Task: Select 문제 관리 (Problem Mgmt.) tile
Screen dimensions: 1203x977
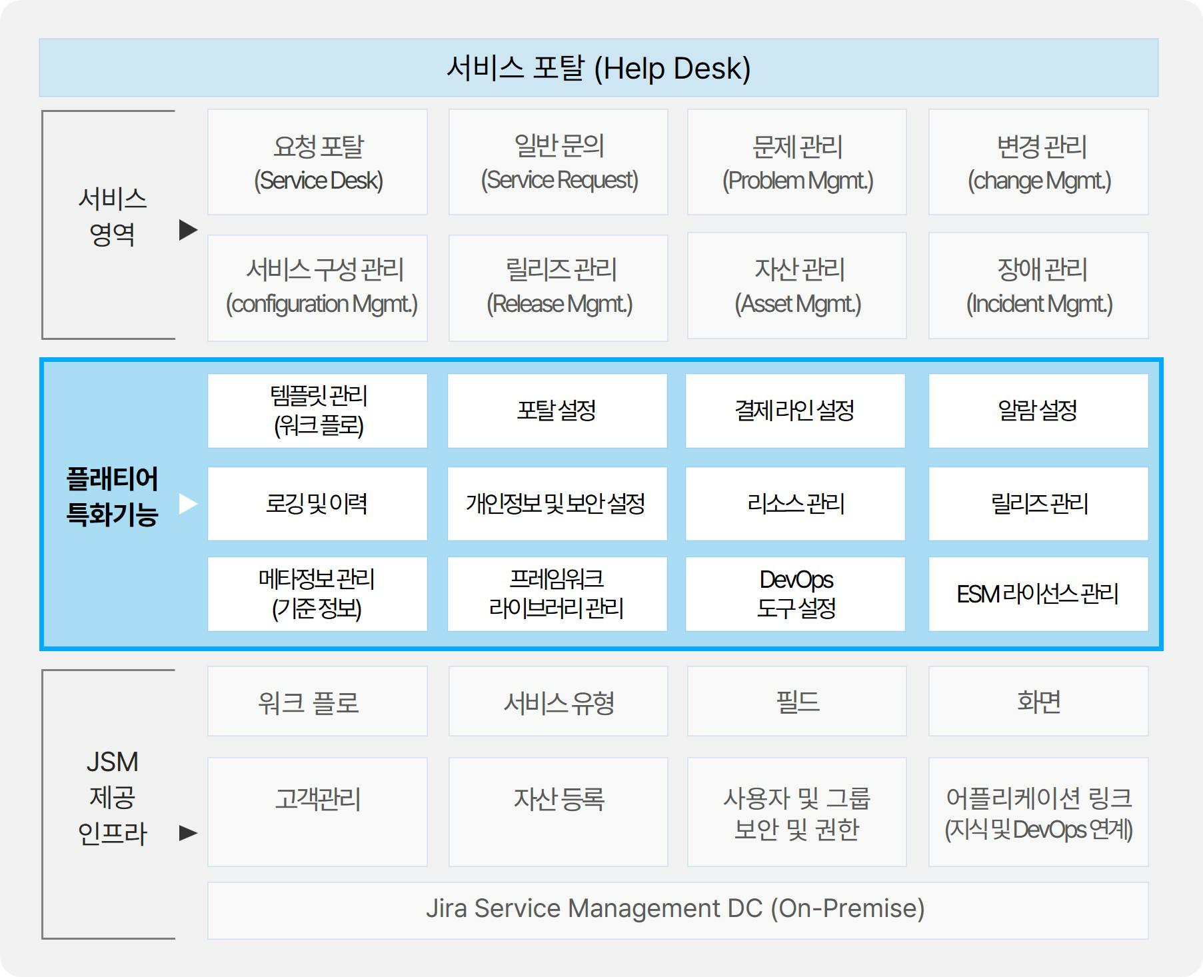Action: (797, 163)
